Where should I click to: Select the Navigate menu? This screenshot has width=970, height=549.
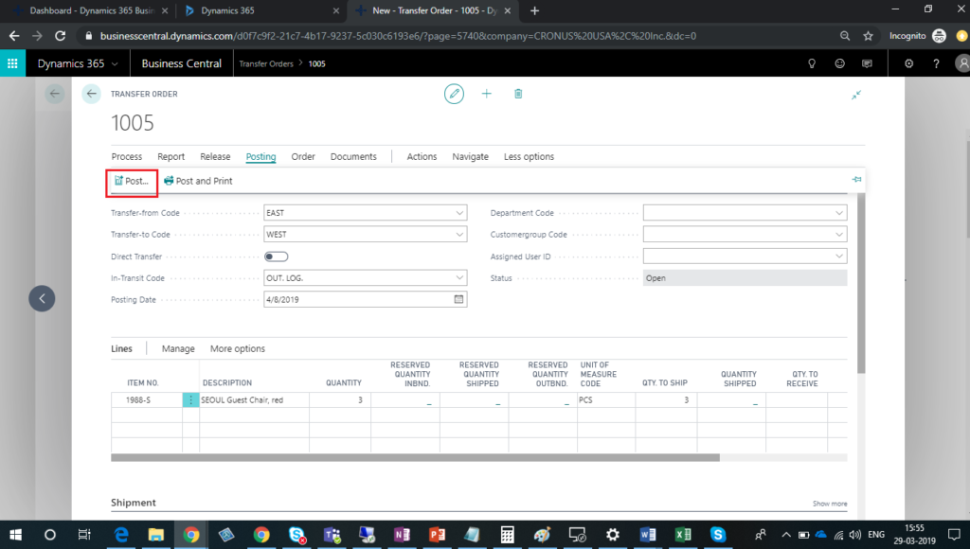[470, 156]
